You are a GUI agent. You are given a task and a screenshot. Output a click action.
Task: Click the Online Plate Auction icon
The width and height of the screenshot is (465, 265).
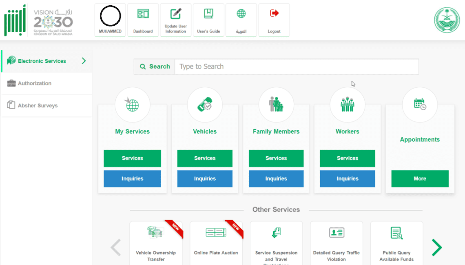click(x=216, y=232)
